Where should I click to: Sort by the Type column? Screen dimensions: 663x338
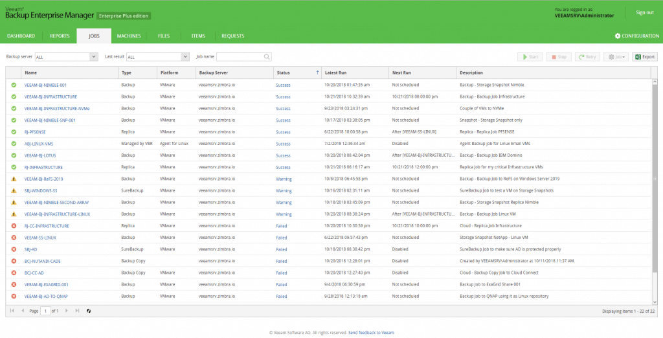point(137,73)
